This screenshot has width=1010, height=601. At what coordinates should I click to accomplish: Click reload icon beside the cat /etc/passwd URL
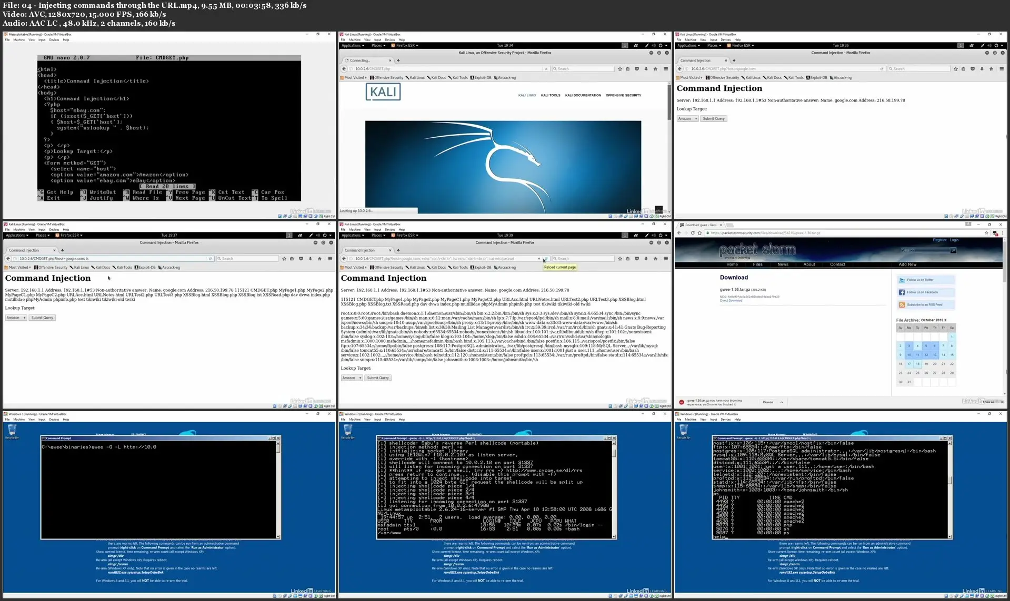point(546,259)
